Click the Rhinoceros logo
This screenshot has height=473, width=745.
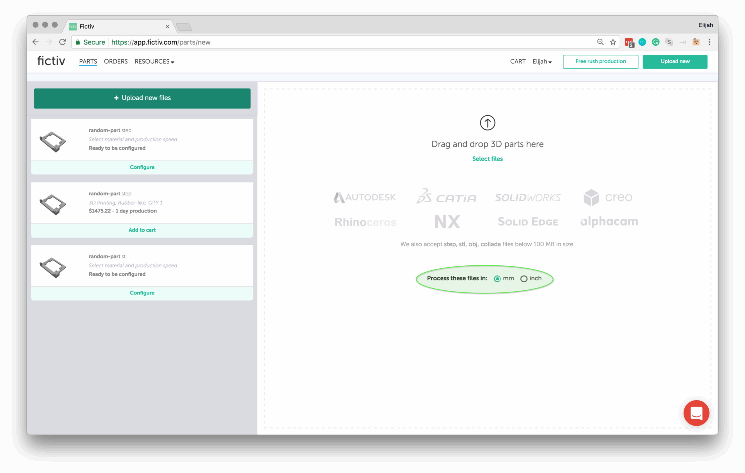pyautogui.click(x=366, y=222)
